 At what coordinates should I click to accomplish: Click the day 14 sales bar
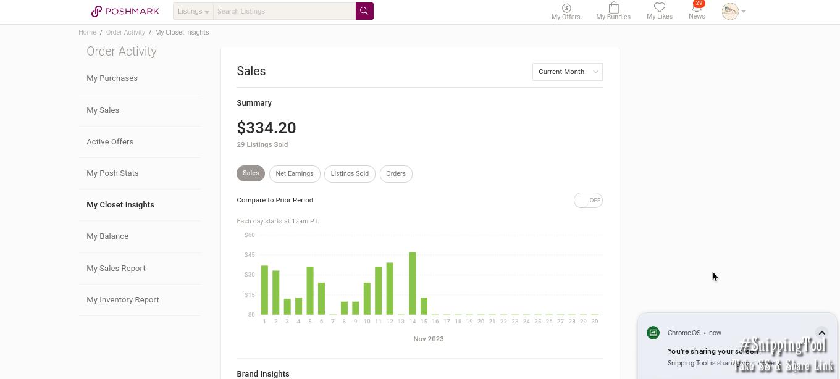click(413, 284)
